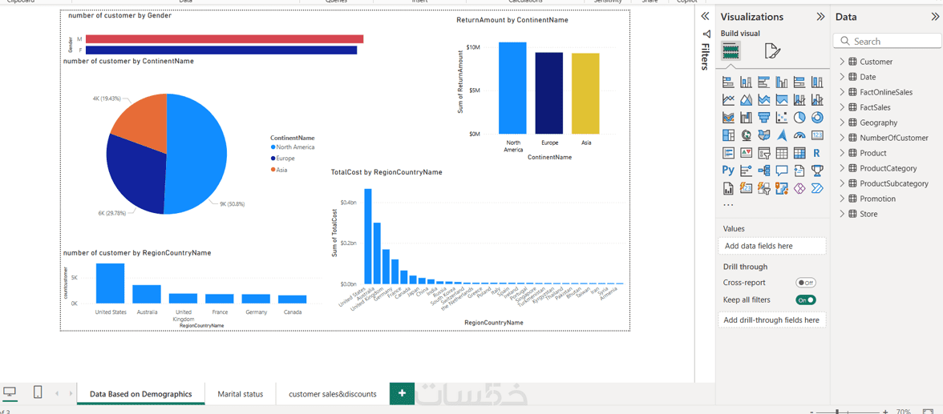The image size is (943, 414).
Task: Click Add data fields here well
Action: coord(771,246)
